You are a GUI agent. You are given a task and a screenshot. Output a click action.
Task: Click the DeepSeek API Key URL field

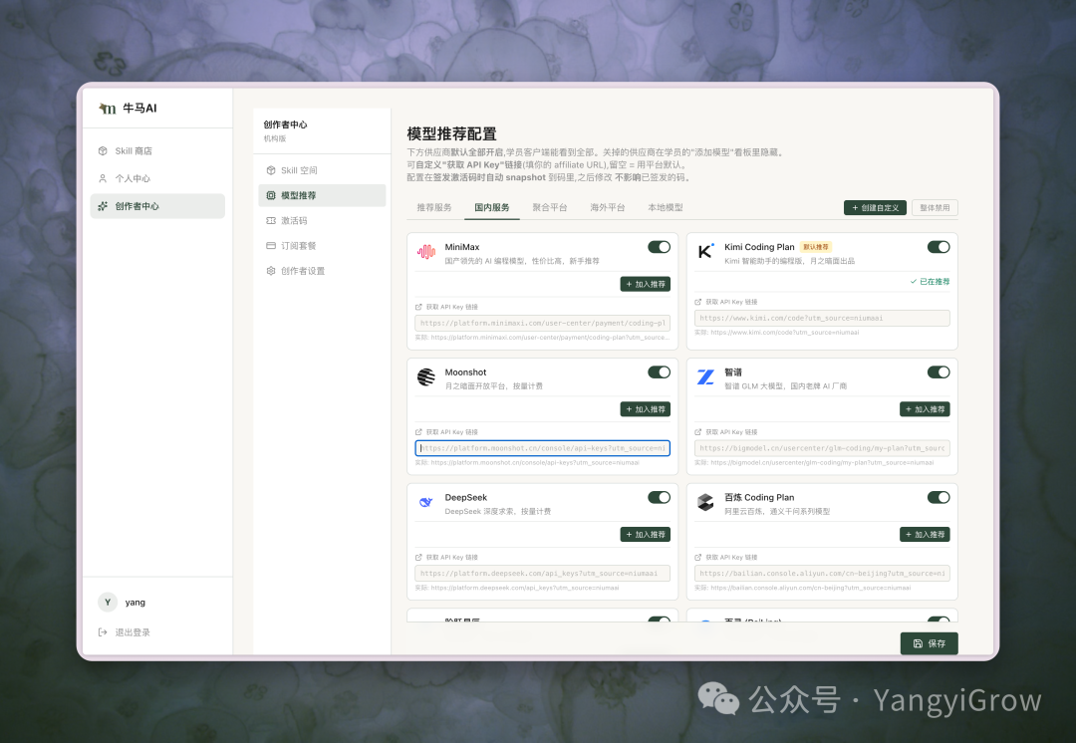click(x=542, y=574)
